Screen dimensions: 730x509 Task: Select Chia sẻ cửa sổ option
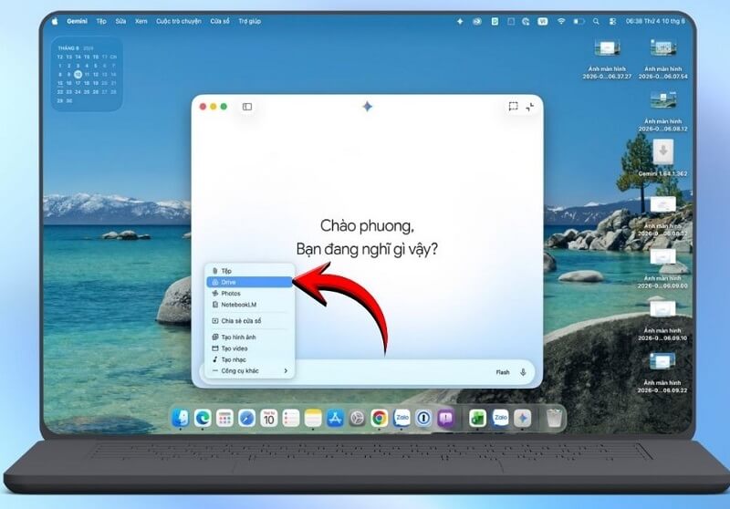click(249, 321)
